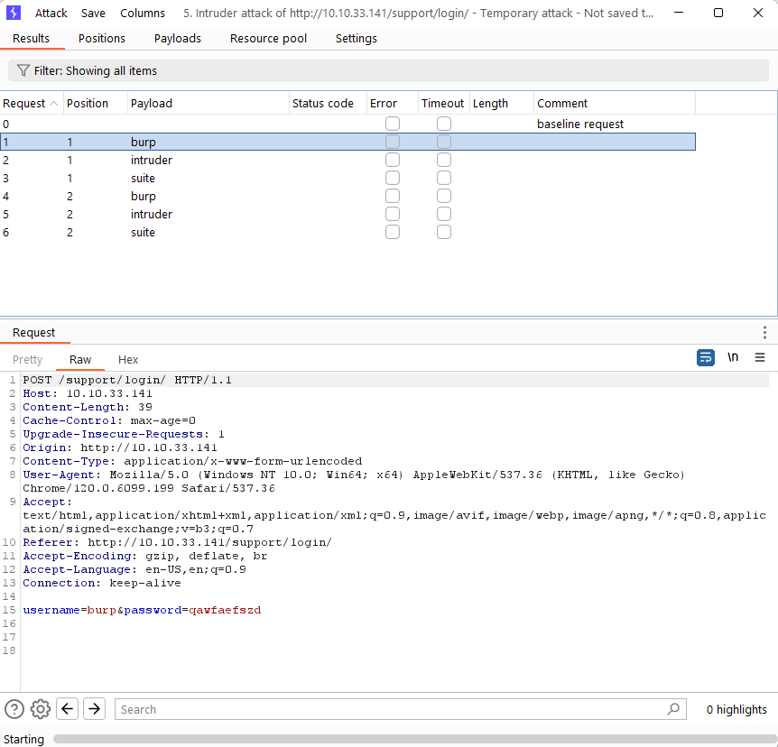The width and height of the screenshot is (778, 747).
Task: Toggle Timeout checkbox for baseline request row
Action: pyautogui.click(x=443, y=124)
